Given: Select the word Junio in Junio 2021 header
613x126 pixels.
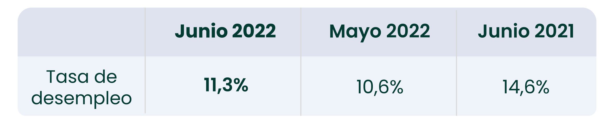Looking at the screenshot, I should point(504,31).
